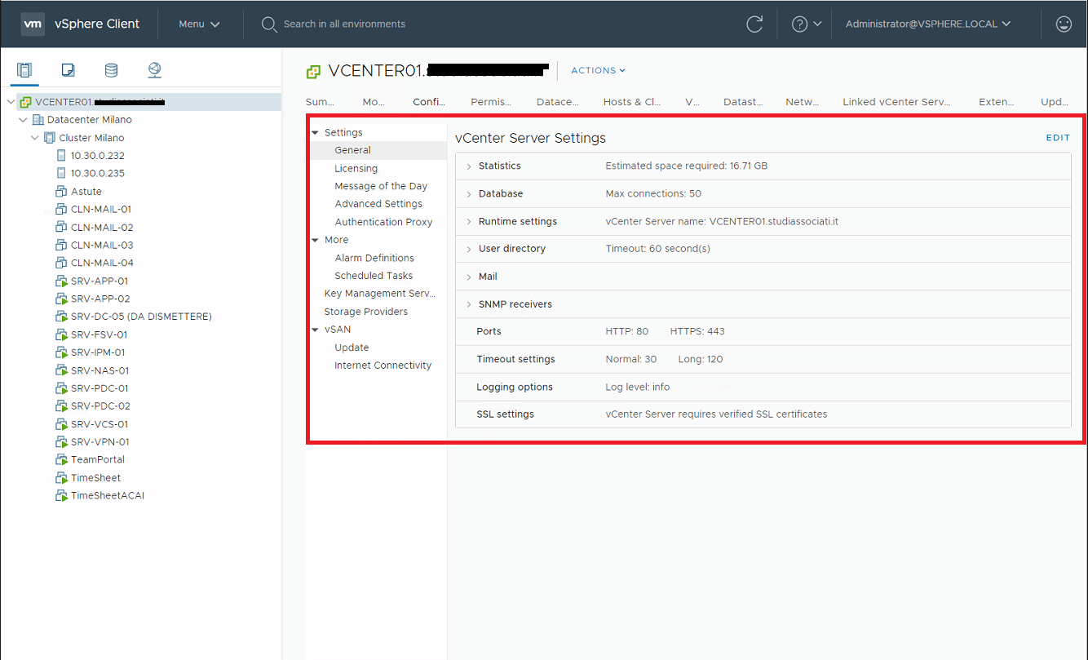Screen dimensions: 1088x660
Task: Click the Cluster Milano cluster icon
Action: coord(49,137)
